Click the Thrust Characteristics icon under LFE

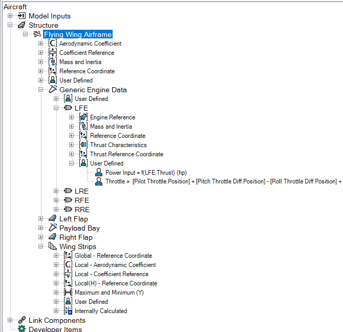pos(83,144)
